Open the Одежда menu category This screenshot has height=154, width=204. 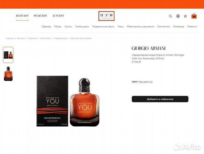tap(46, 27)
